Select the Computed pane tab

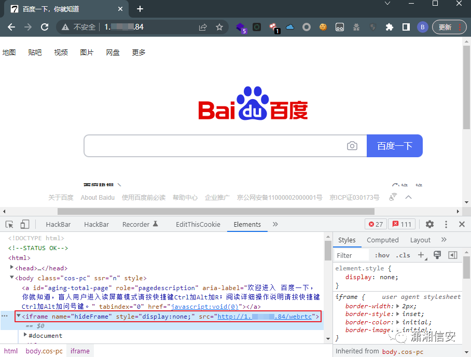[383, 240]
